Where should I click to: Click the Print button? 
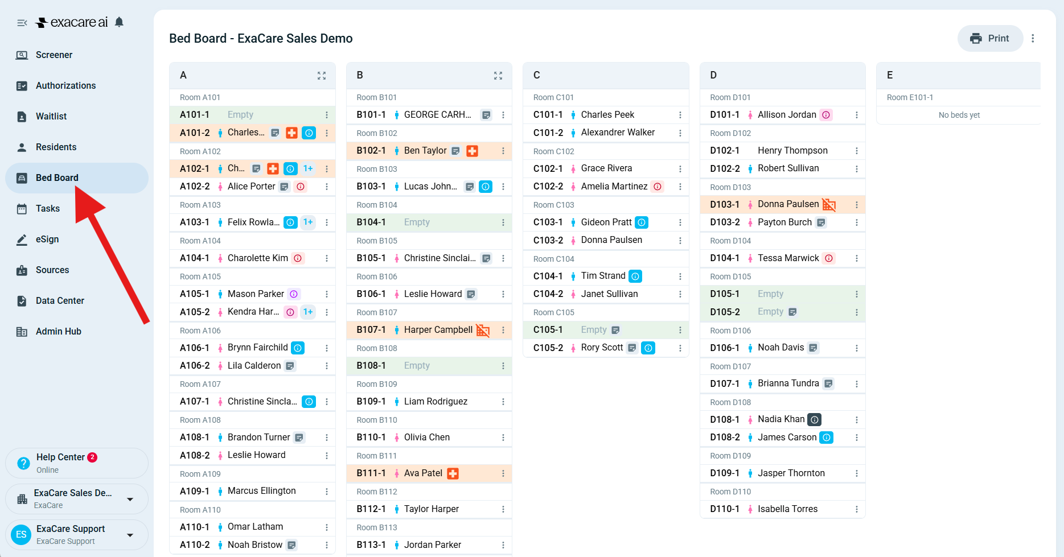tap(990, 38)
